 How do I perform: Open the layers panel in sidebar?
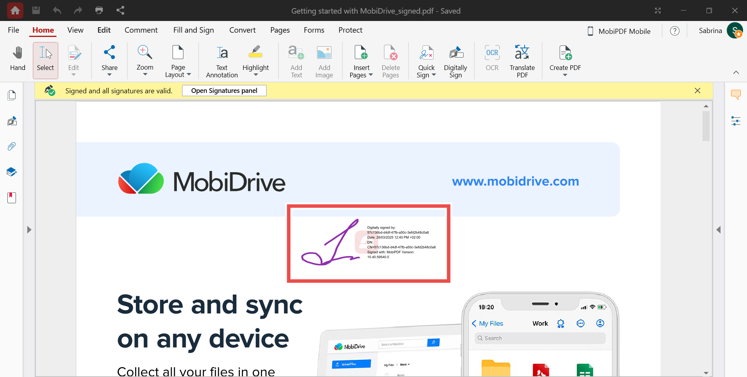click(x=12, y=172)
